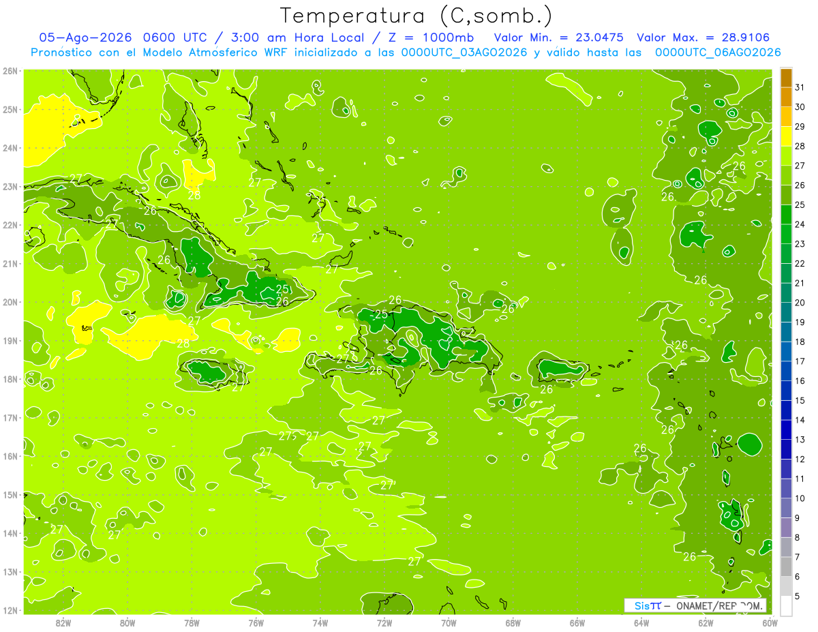Screen dimensions: 818x632
Task: Click the dark orange swatch above legend value 31
Action: [x=786, y=78]
